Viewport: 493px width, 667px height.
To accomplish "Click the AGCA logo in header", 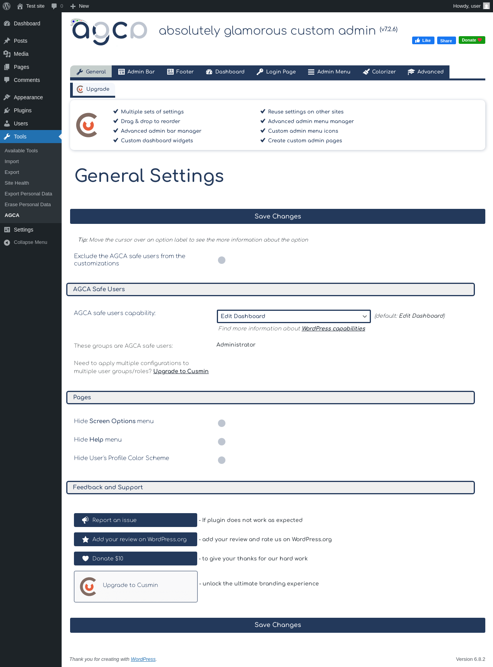I will [109, 32].
